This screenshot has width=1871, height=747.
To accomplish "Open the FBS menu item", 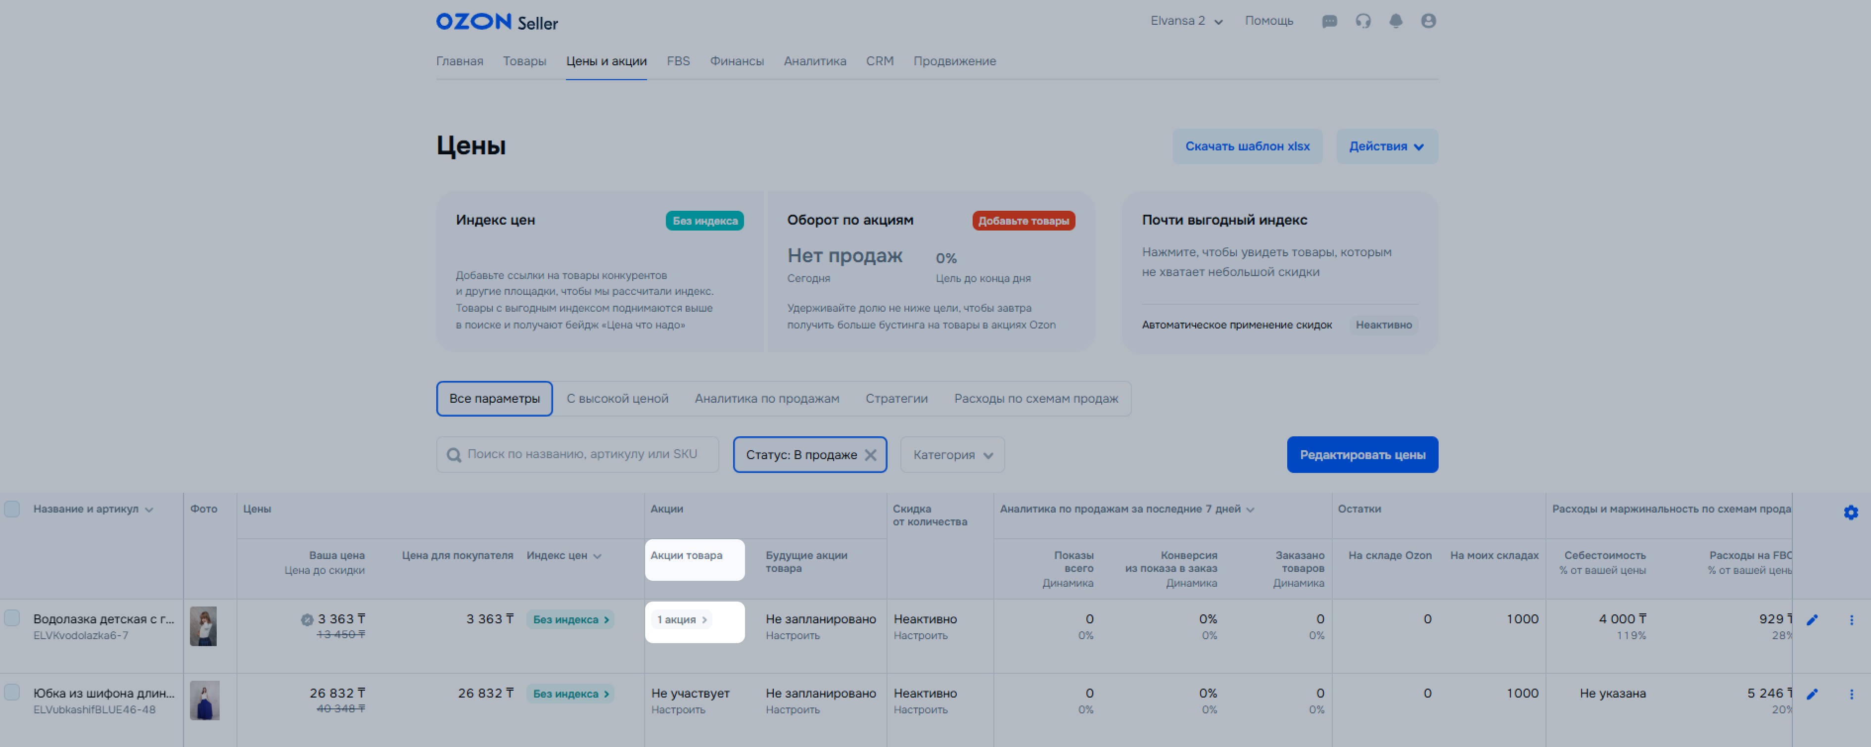I will (x=678, y=61).
